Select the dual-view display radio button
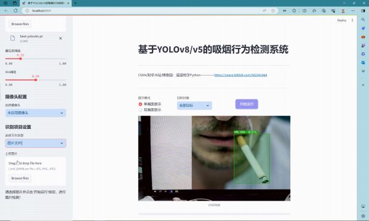369x221 pixels. click(140, 110)
